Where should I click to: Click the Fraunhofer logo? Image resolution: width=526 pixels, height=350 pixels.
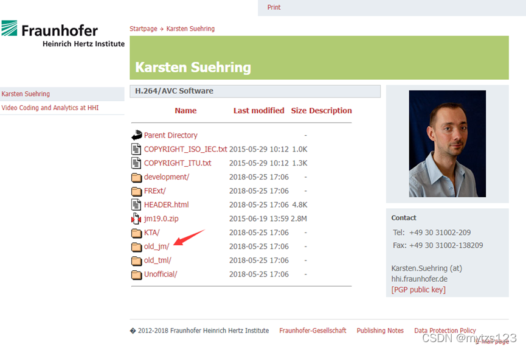tap(63, 33)
